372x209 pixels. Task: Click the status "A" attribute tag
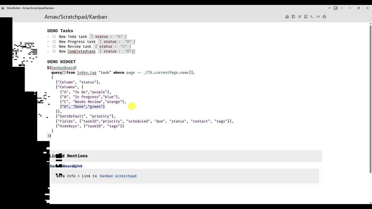(108, 37)
